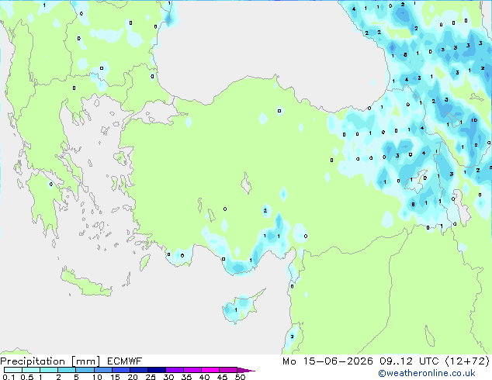Viewport: 492px width, 380px height.
Task: Click the 0.5–1 mm legend color swatch
Action: [31, 370]
